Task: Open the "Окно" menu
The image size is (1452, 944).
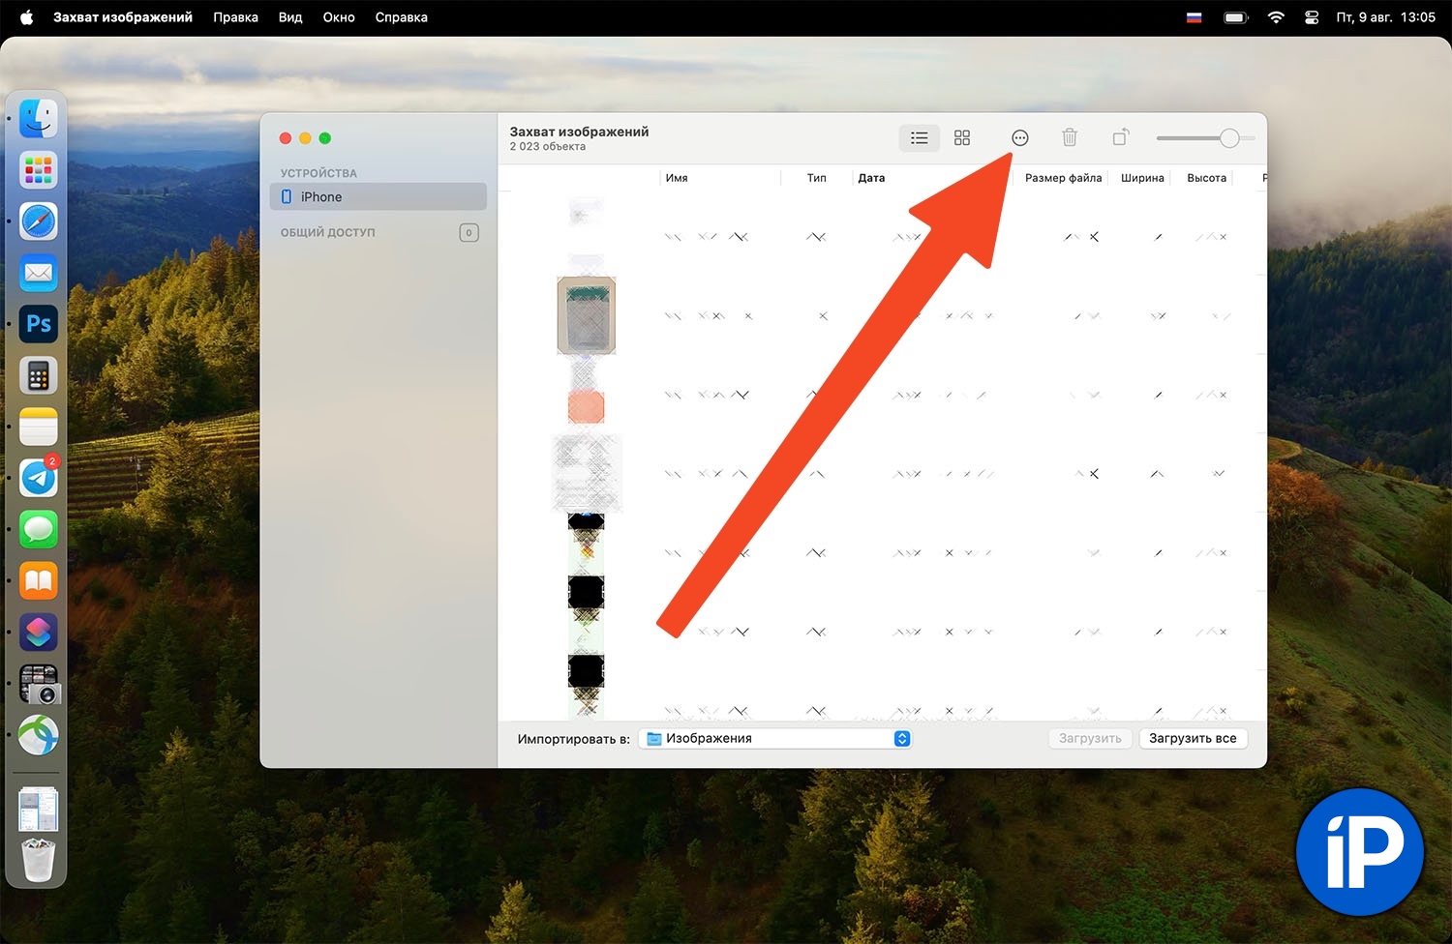Action: (x=339, y=17)
